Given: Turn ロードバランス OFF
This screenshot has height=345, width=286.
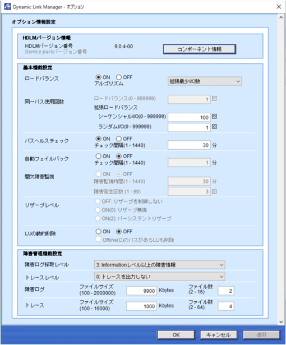Looking at the screenshot, I should (x=119, y=77).
